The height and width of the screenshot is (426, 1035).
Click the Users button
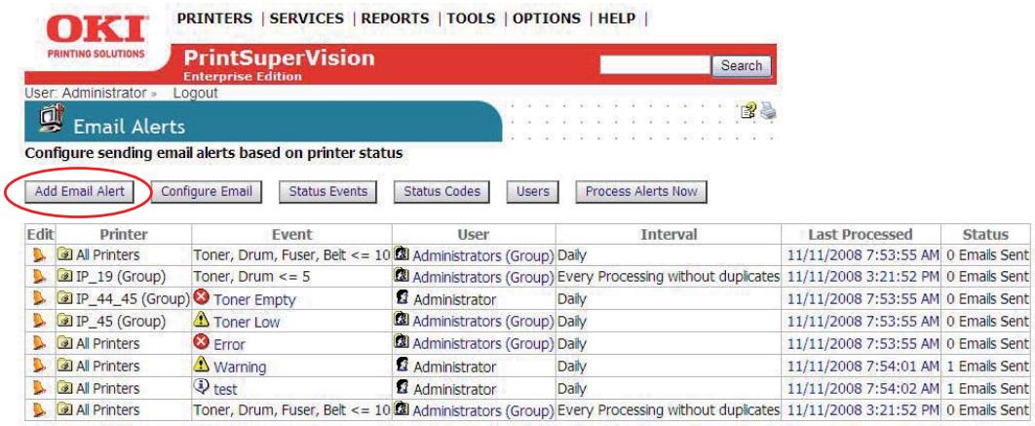click(533, 191)
